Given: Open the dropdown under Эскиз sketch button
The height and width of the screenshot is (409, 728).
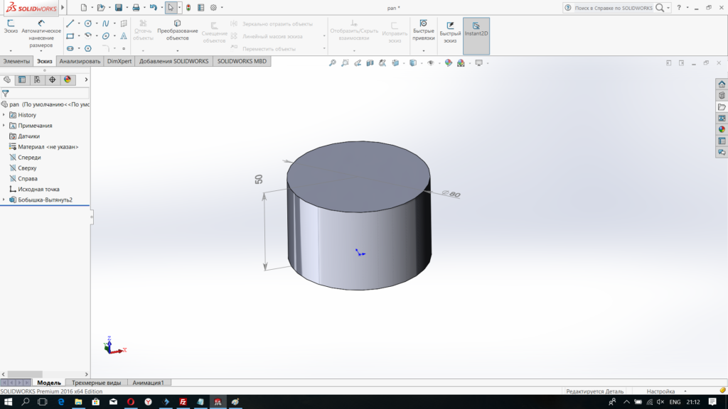Looking at the screenshot, I should (11, 50).
